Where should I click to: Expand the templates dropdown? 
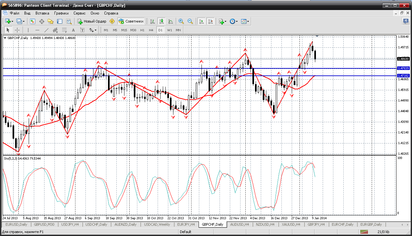point(248,21)
